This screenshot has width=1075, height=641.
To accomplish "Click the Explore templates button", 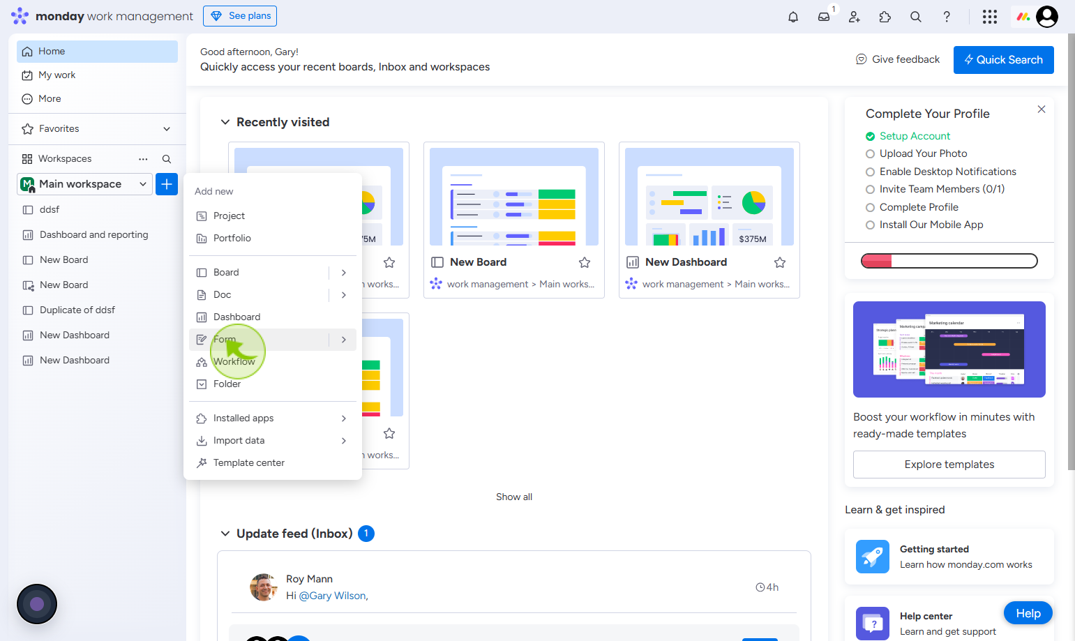I will click(x=949, y=465).
